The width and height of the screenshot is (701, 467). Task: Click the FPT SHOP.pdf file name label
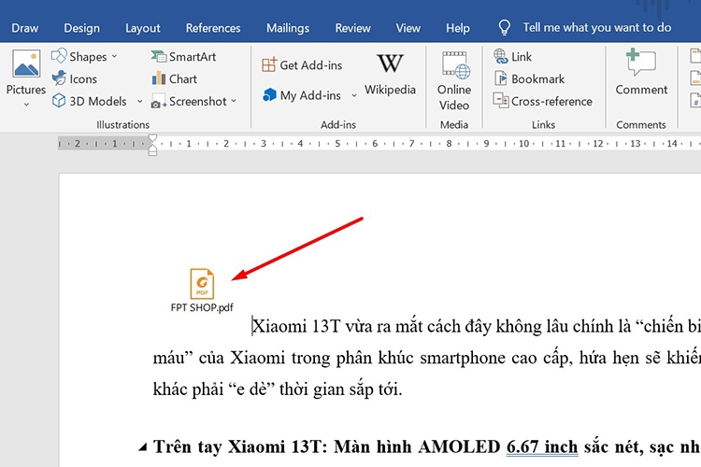click(x=202, y=307)
